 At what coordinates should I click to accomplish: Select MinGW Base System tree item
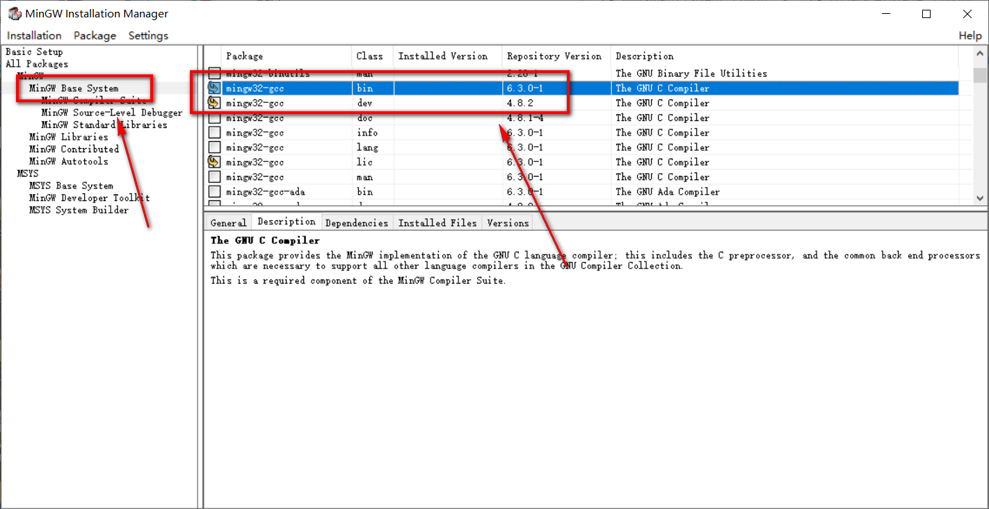pos(74,88)
